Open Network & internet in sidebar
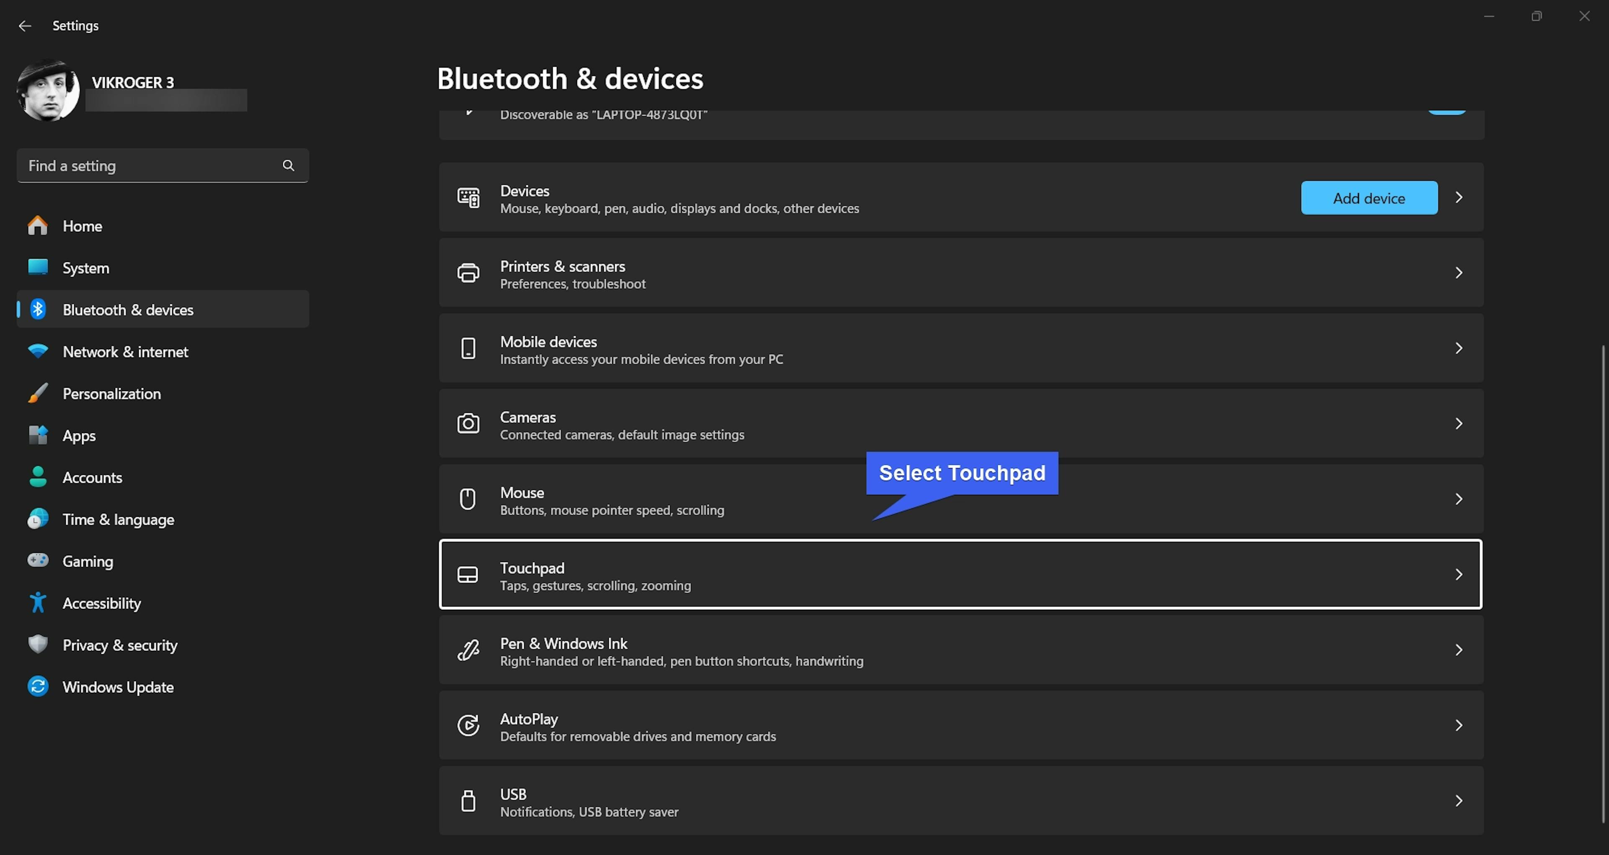The height and width of the screenshot is (855, 1609). coord(125,352)
